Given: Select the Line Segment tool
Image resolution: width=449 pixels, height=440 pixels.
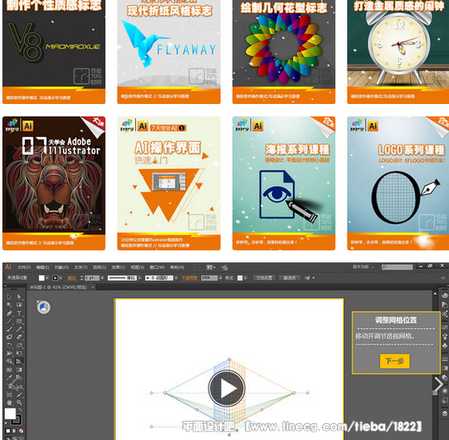Looking at the screenshot, I should [x=9, y=321].
